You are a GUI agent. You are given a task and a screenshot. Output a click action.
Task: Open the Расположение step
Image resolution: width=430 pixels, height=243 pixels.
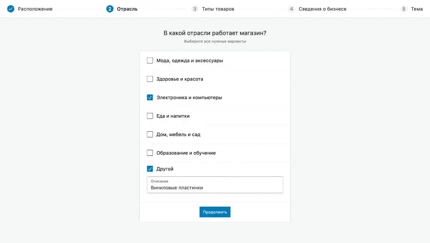coord(35,9)
